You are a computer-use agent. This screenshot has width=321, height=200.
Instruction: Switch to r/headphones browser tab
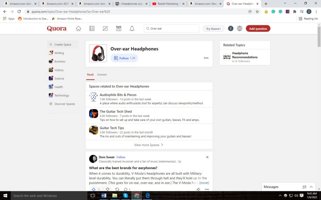pyautogui.click(x=131, y=4)
